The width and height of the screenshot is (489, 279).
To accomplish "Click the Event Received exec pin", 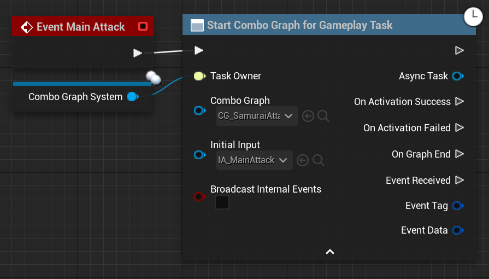I will pyautogui.click(x=459, y=181).
